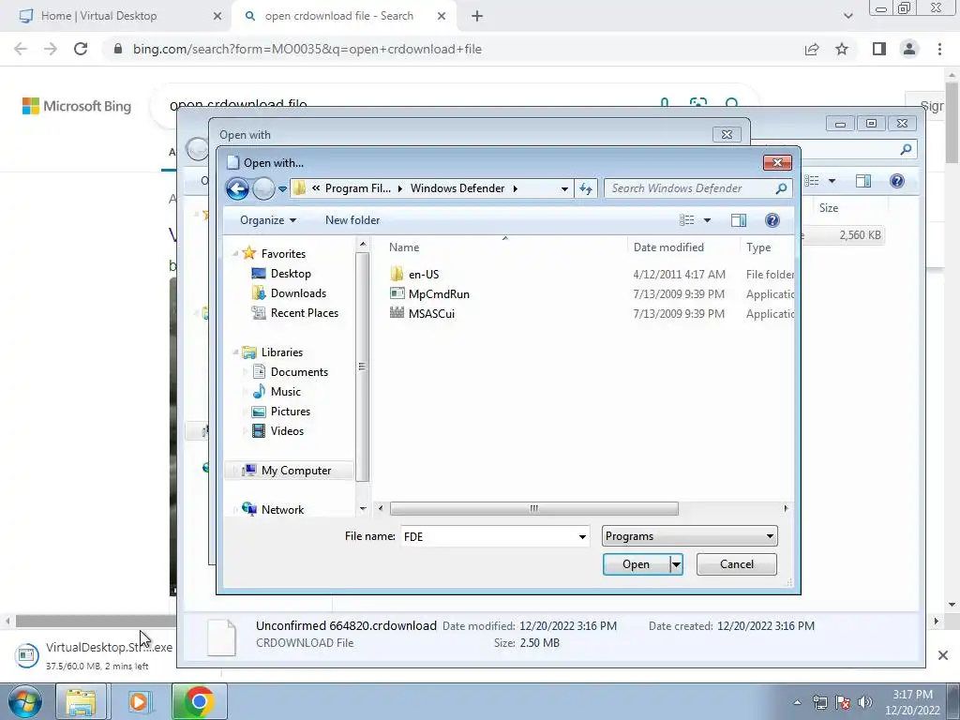Open the Pictures library
The image size is (960, 720).
coord(291,411)
